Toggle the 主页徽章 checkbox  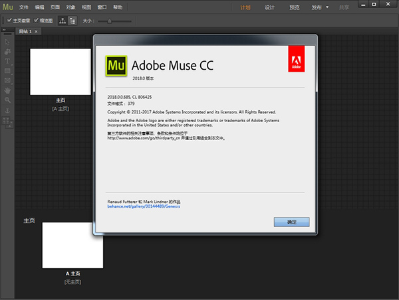9,21
